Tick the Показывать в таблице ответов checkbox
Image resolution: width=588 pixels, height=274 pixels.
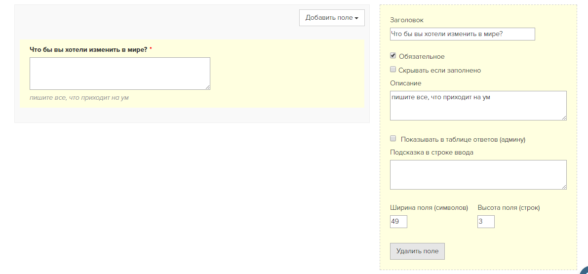[393, 139]
